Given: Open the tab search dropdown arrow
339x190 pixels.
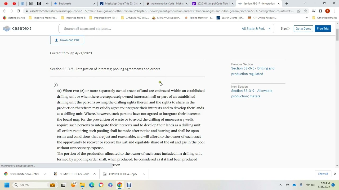Looking at the screenshot, I should pos(305,3).
